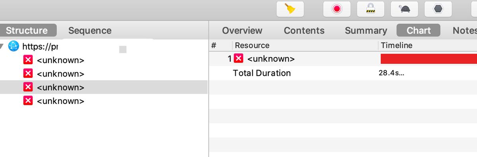
Task: Open the Notes tab
Action: (x=465, y=31)
